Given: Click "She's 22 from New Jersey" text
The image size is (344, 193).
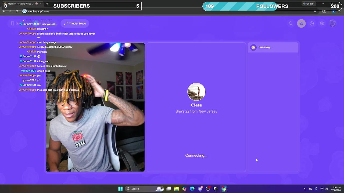Looking at the screenshot, I should tap(196, 111).
